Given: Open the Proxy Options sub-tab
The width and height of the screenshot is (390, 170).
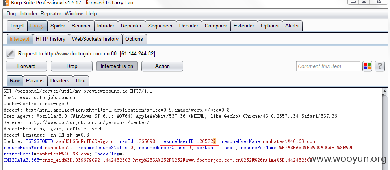Looking at the screenshot, I should (134, 39).
